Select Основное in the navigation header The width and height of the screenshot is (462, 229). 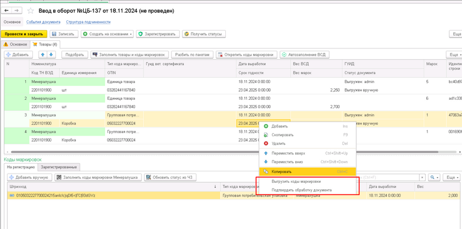[x=12, y=22]
